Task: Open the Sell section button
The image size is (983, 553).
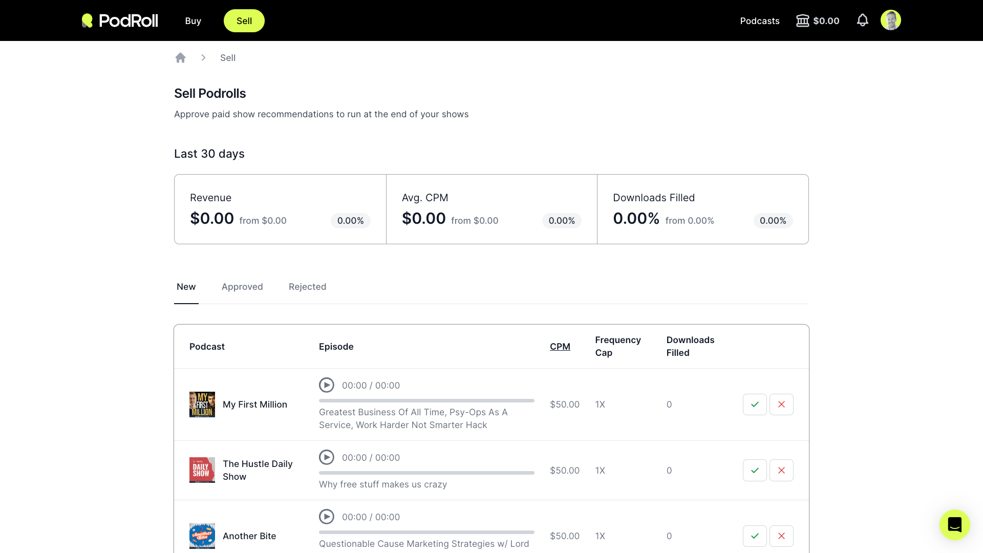Action: click(x=244, y=21)
